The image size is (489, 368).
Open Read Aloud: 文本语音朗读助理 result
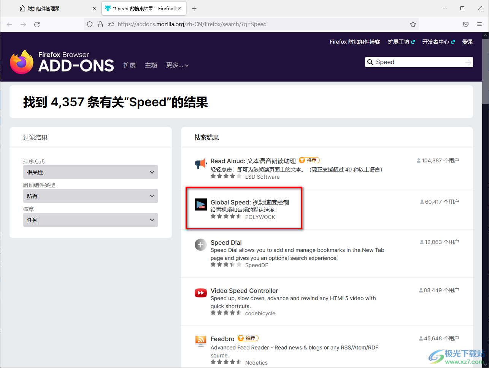point(253,161)
